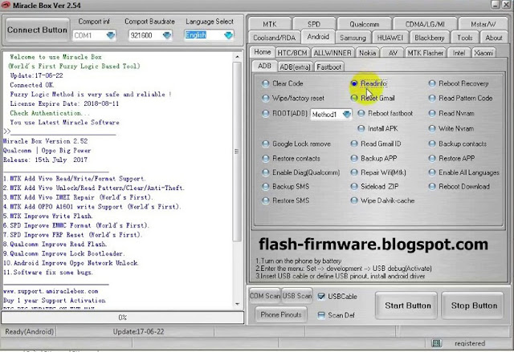Choose the Write Nvram option
Screen dimensions: 514x352
click(451, 128)
